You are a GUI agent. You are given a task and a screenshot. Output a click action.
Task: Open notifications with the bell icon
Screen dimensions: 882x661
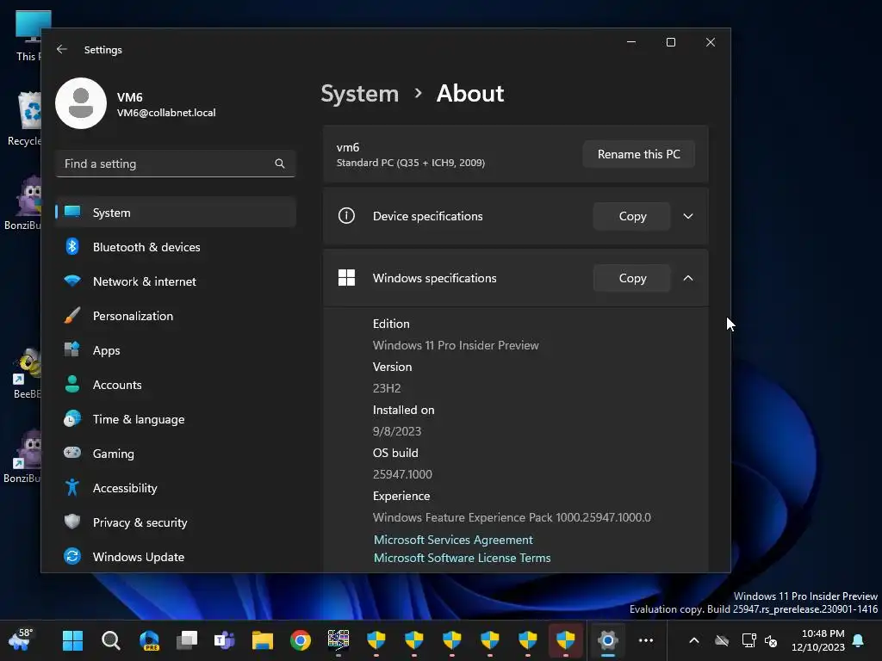(x=859, y=640)
